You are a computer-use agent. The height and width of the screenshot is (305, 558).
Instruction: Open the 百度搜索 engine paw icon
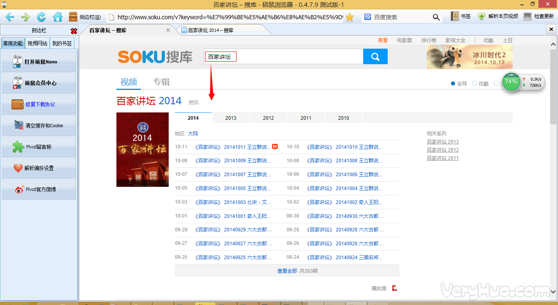click(367, 17)
